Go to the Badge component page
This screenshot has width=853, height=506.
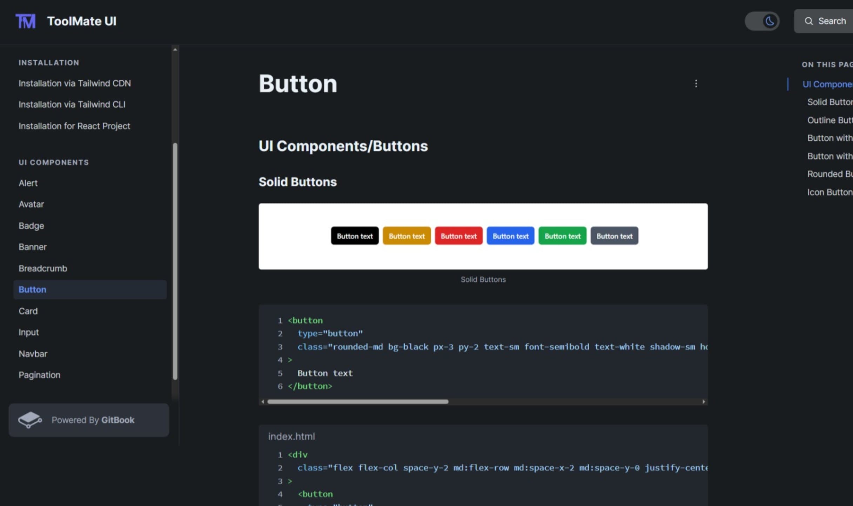31,226
